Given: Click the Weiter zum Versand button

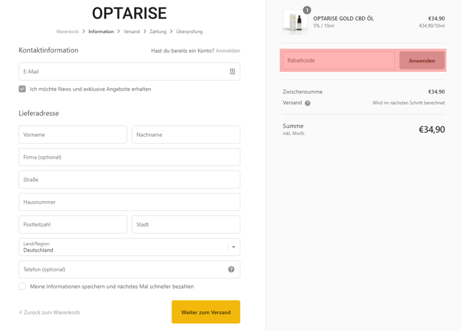Looking at the screenshot, I should click(206, 312).
